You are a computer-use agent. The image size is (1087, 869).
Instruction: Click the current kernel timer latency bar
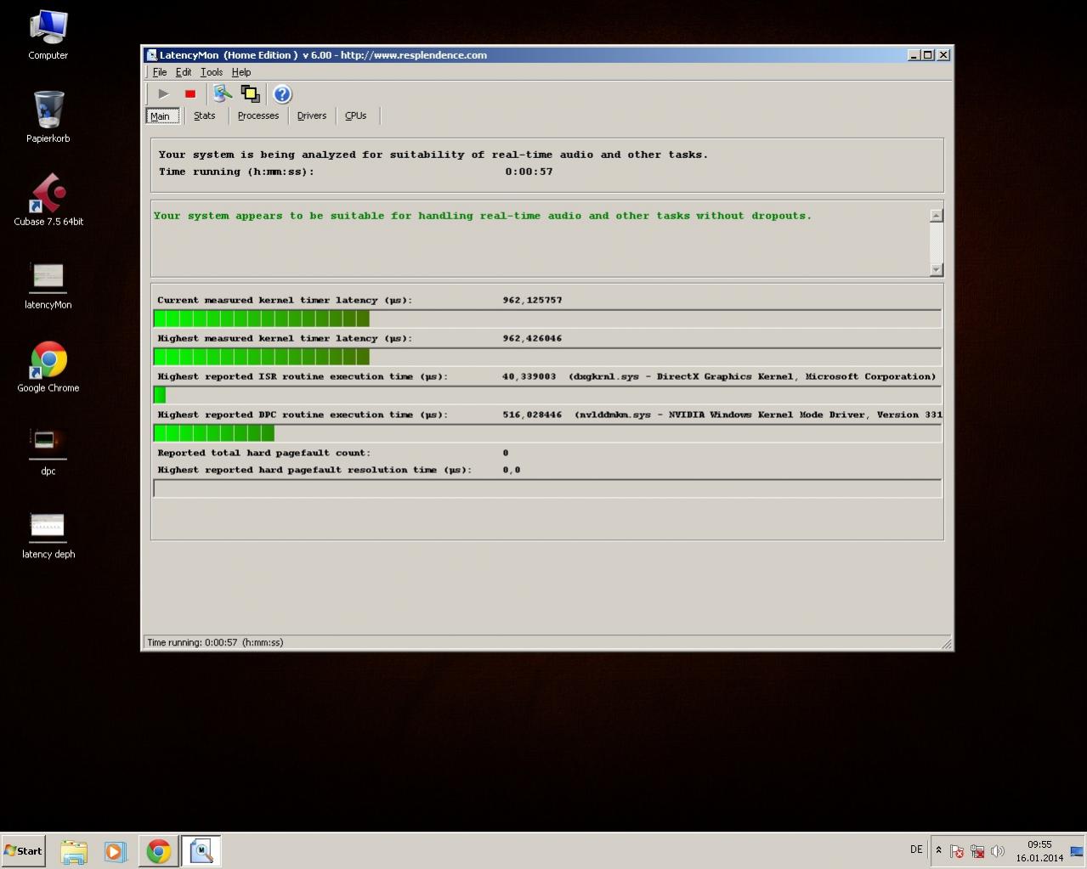pos(547,319)
